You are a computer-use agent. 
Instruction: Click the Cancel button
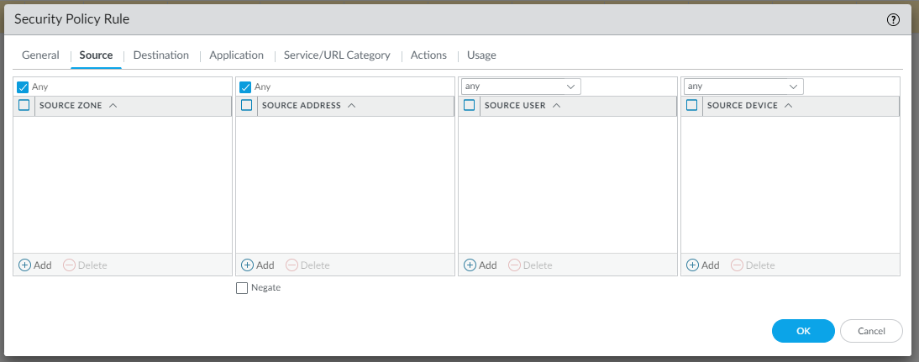click(871, 331)
